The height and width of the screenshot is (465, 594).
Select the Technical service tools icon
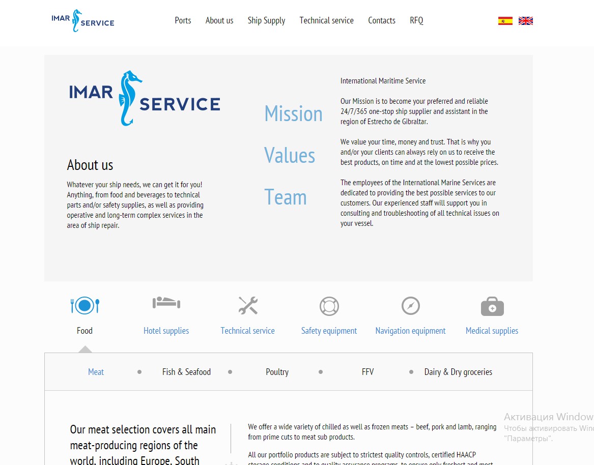coord(248,306)
